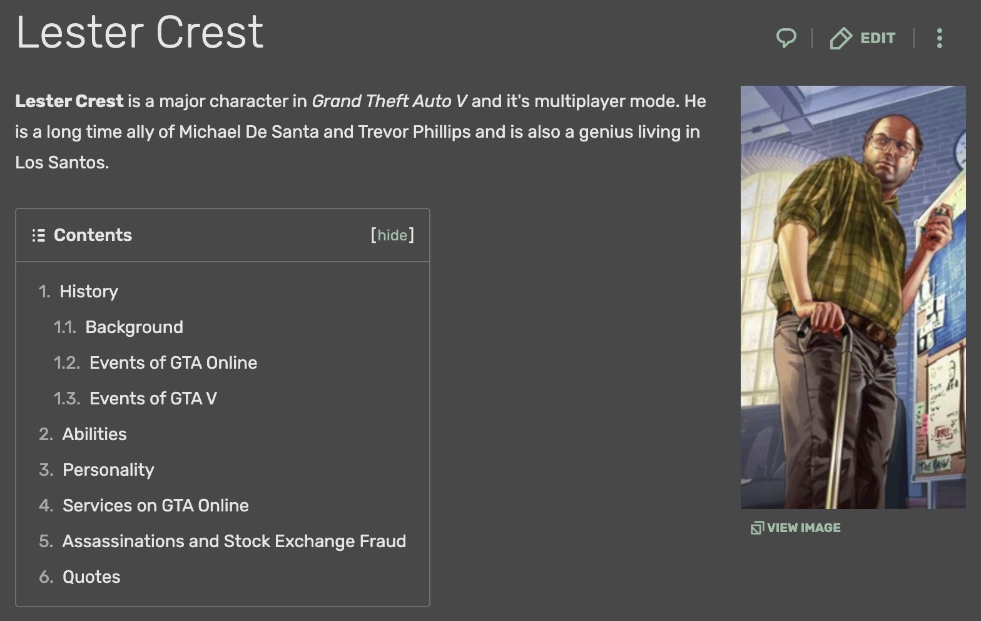
Task: Click the VIEW IMAGE link text
Action: tap(803, 528)
